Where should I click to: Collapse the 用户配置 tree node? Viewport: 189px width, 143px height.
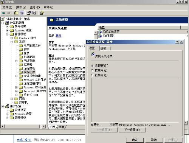(x=3, y=106)
